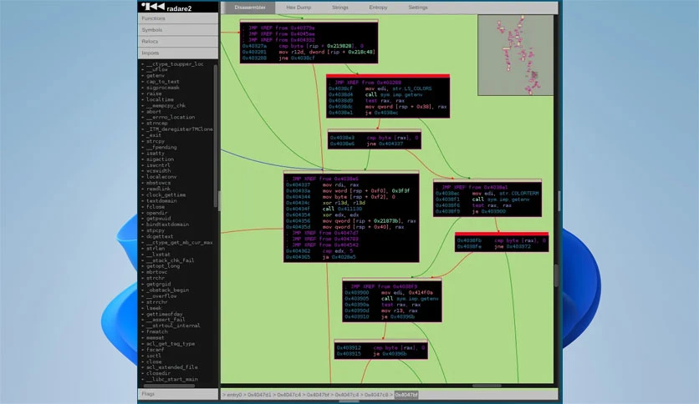Select the clock_gettime import
Viewport: 699px width, 404px height.
coord(166,194)
